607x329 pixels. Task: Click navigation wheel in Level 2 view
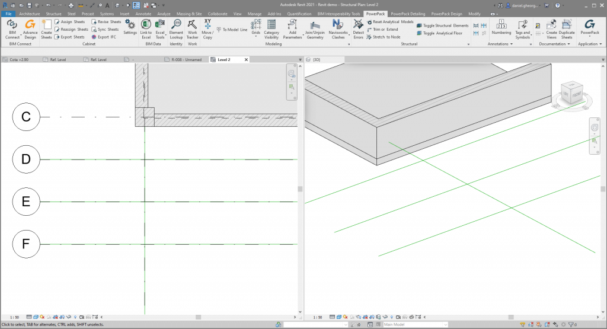[291, 74]
